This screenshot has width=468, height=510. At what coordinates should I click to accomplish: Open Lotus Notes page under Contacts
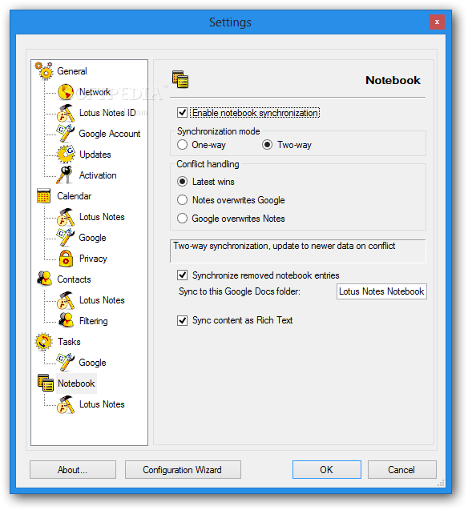(x=102, y=300)
